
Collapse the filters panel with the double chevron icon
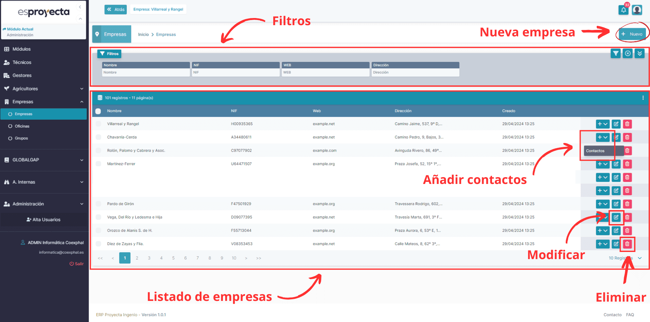tap(639, 53)
